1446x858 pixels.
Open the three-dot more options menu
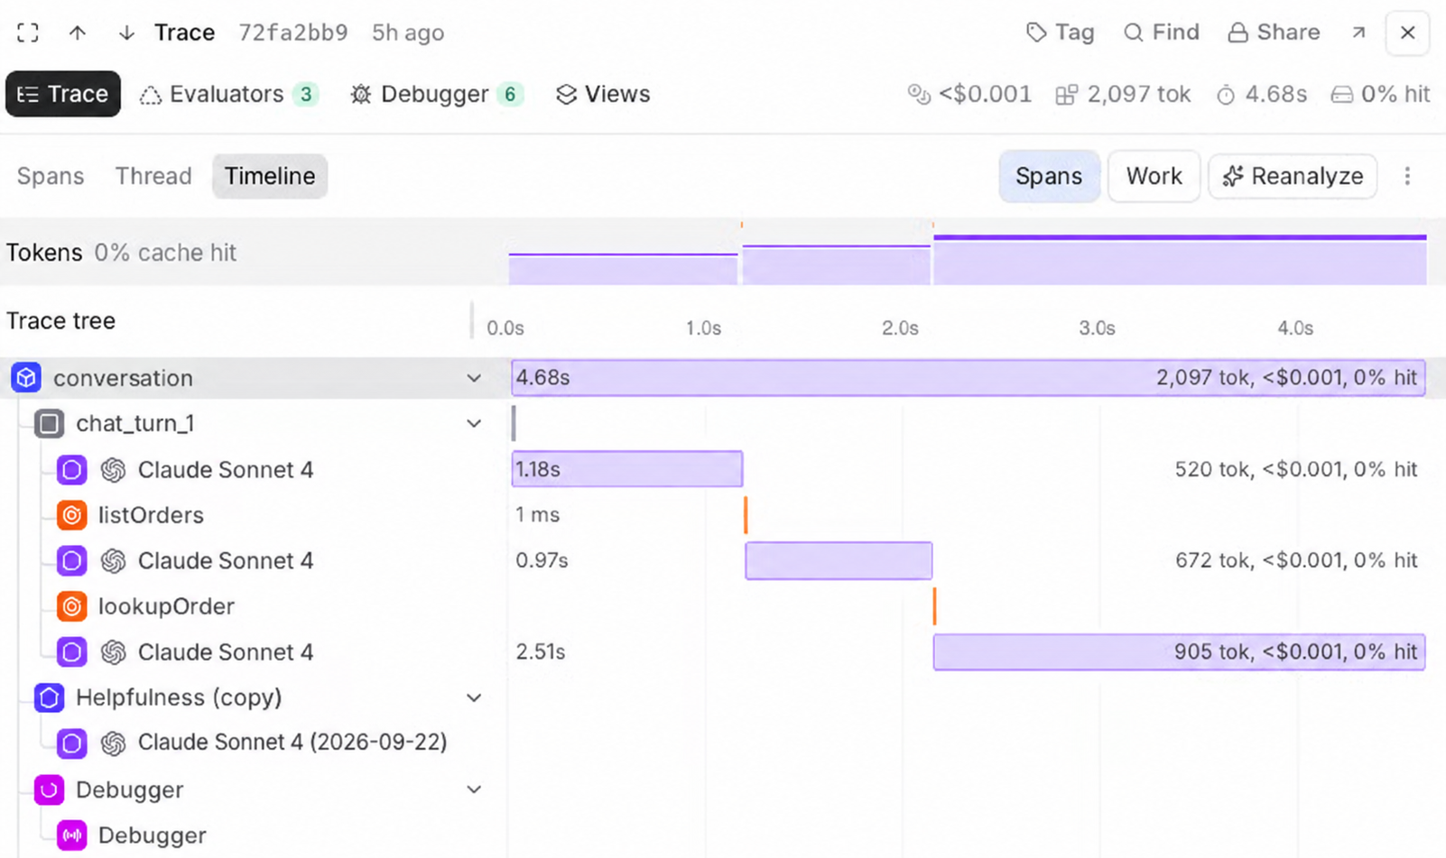tap(1407, 176)
